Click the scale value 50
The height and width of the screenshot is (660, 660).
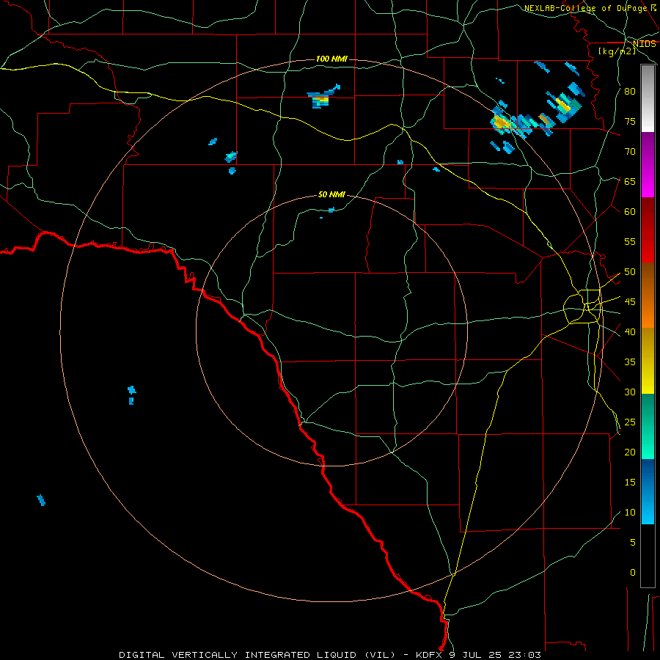(630, 272)
